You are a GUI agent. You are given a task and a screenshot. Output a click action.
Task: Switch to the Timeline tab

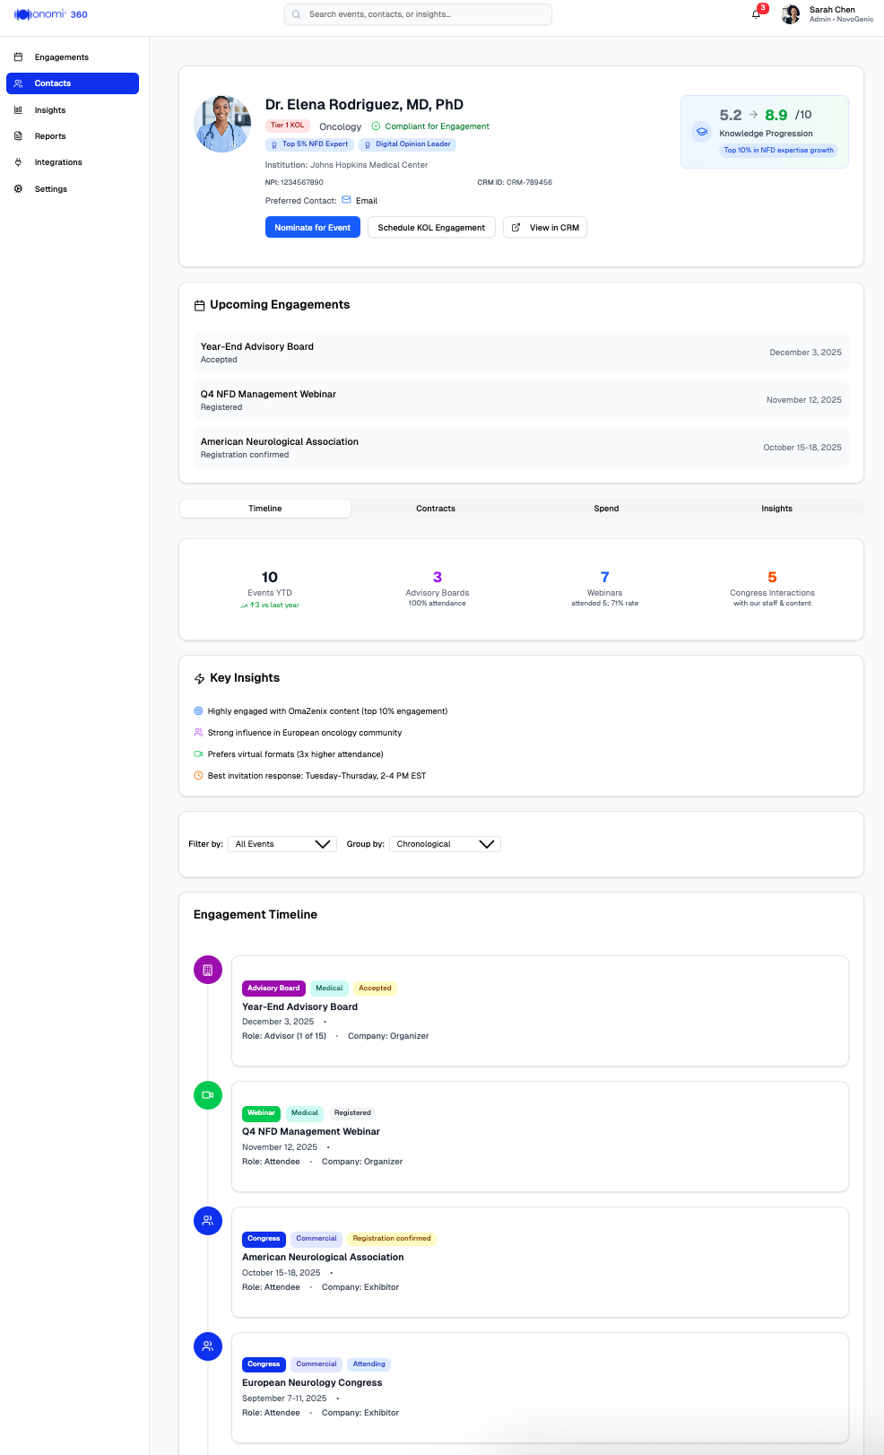click(265, 509)
